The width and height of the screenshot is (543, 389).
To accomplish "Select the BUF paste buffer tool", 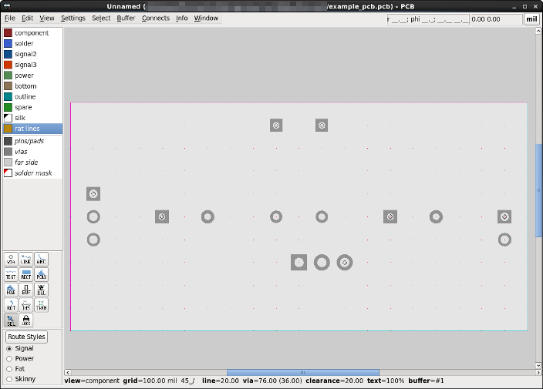I will (26, 290).
